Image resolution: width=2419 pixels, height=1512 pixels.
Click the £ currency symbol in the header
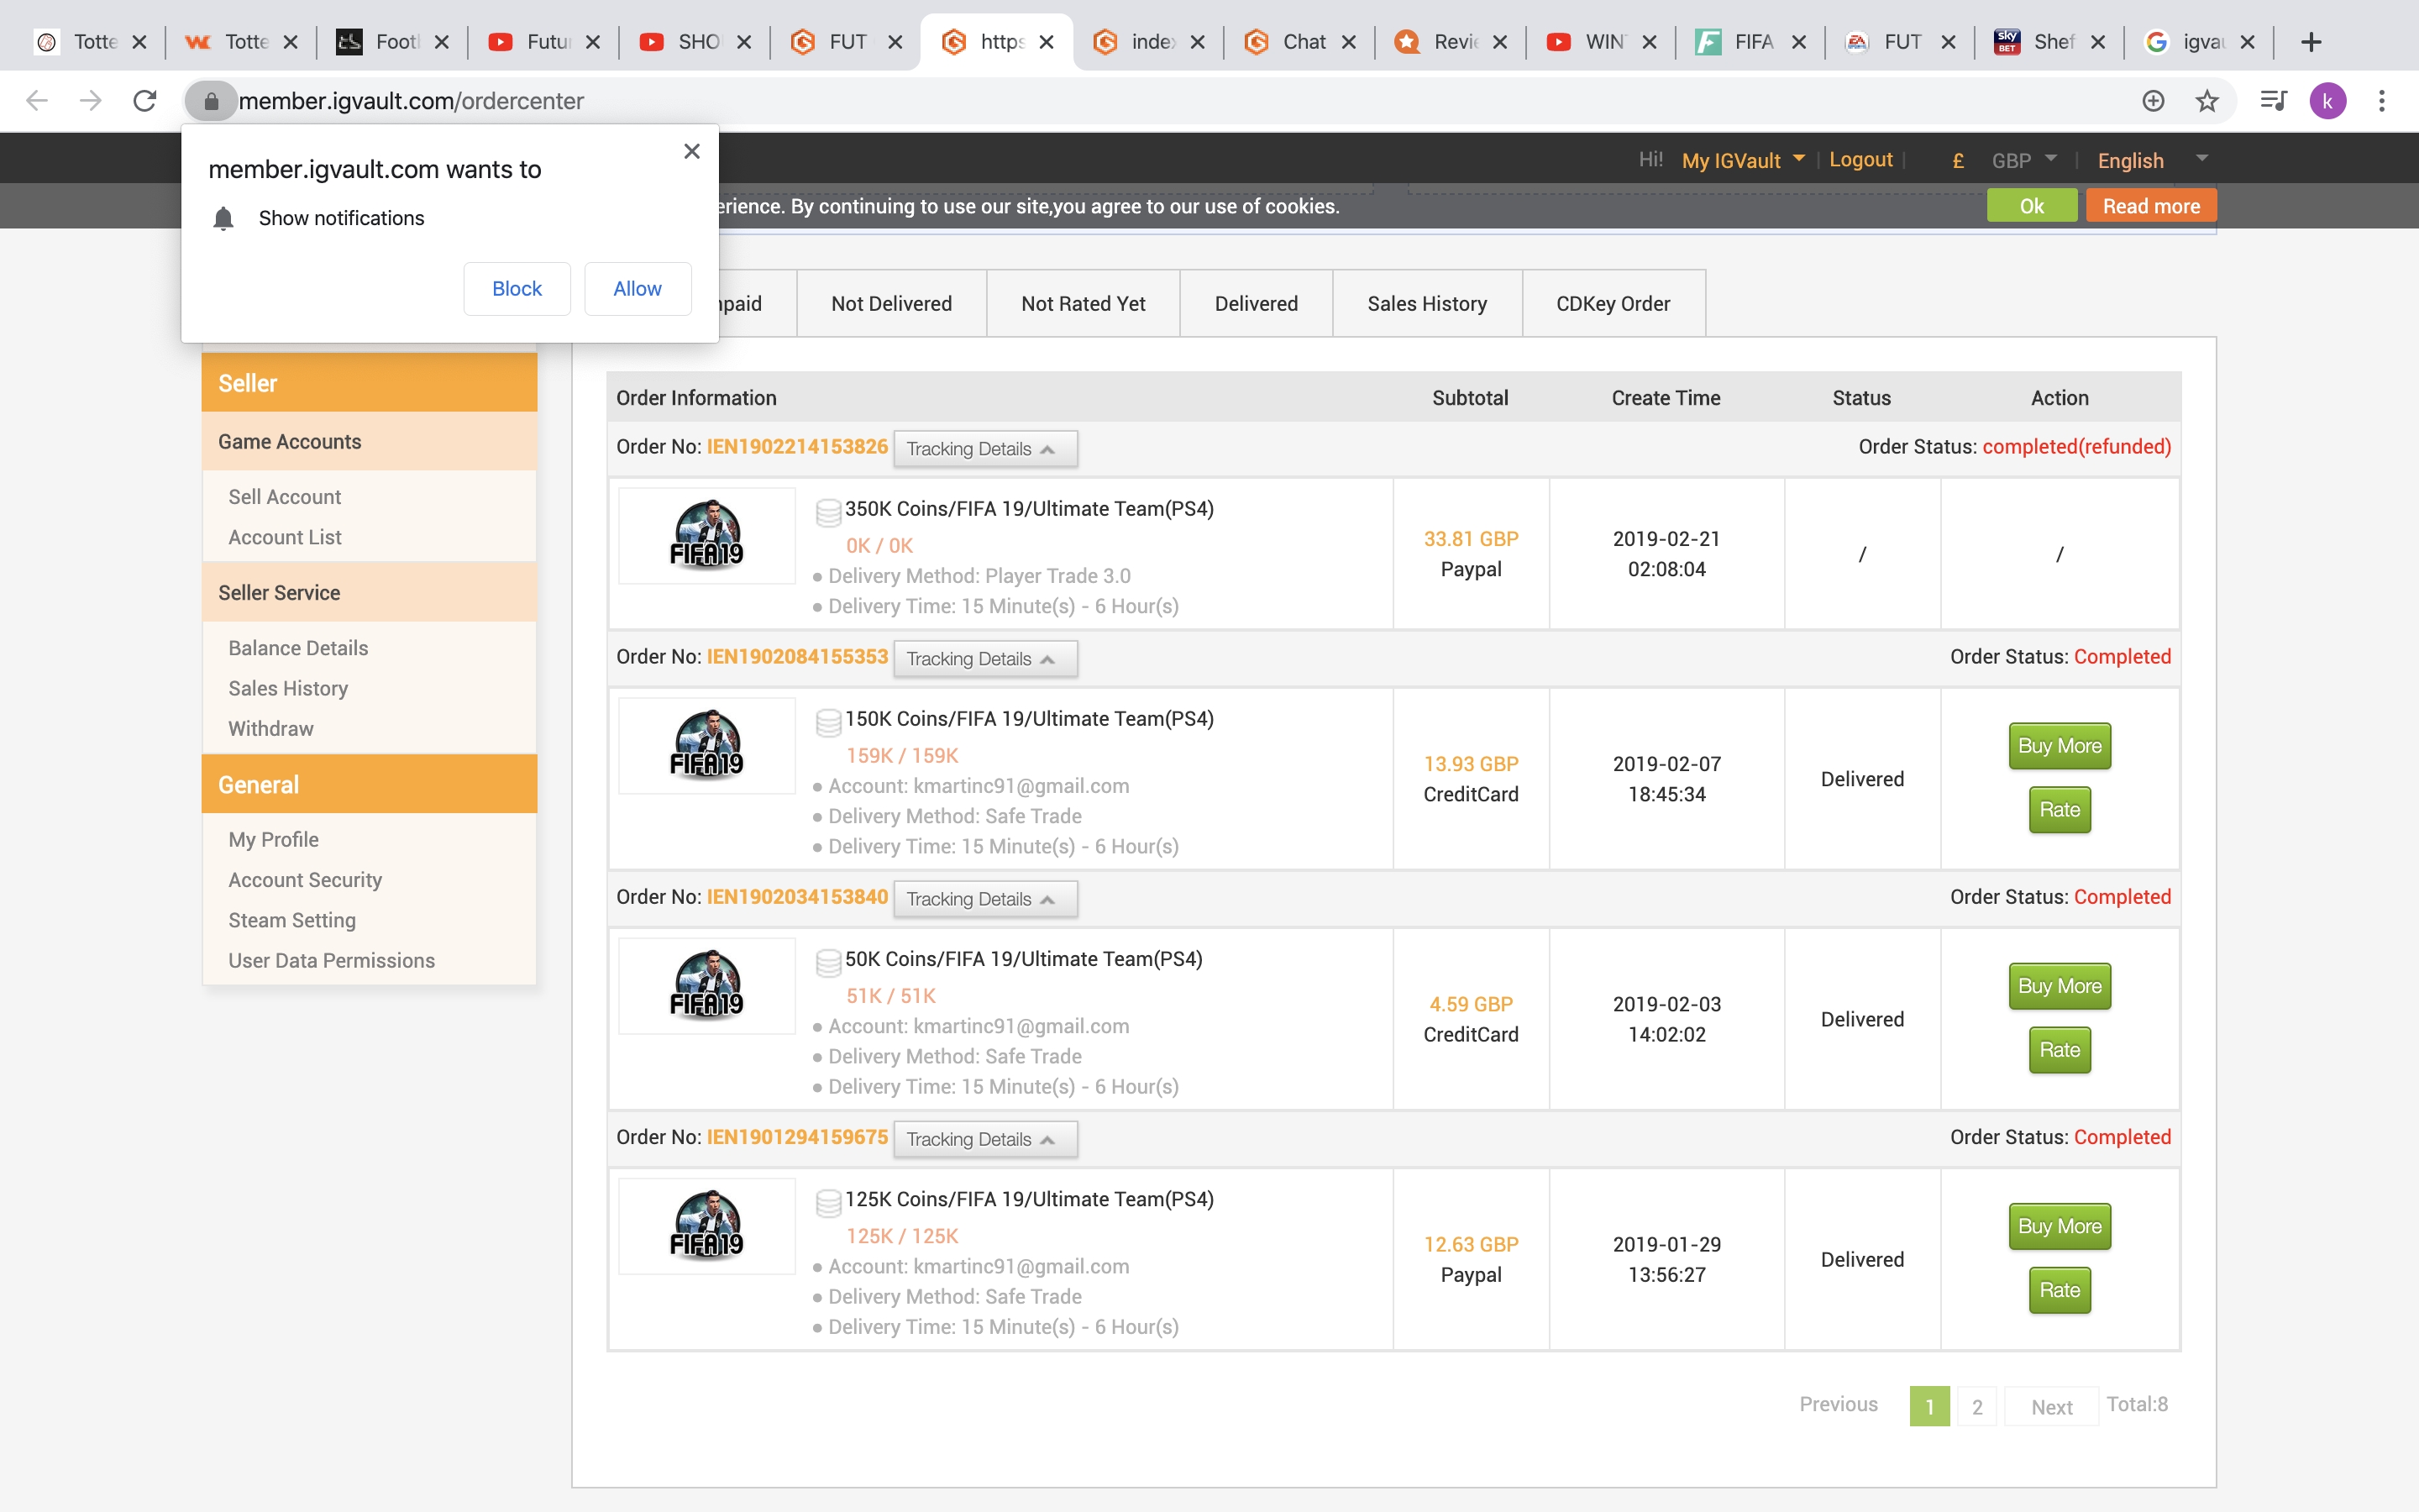[x=1956, y=160]
